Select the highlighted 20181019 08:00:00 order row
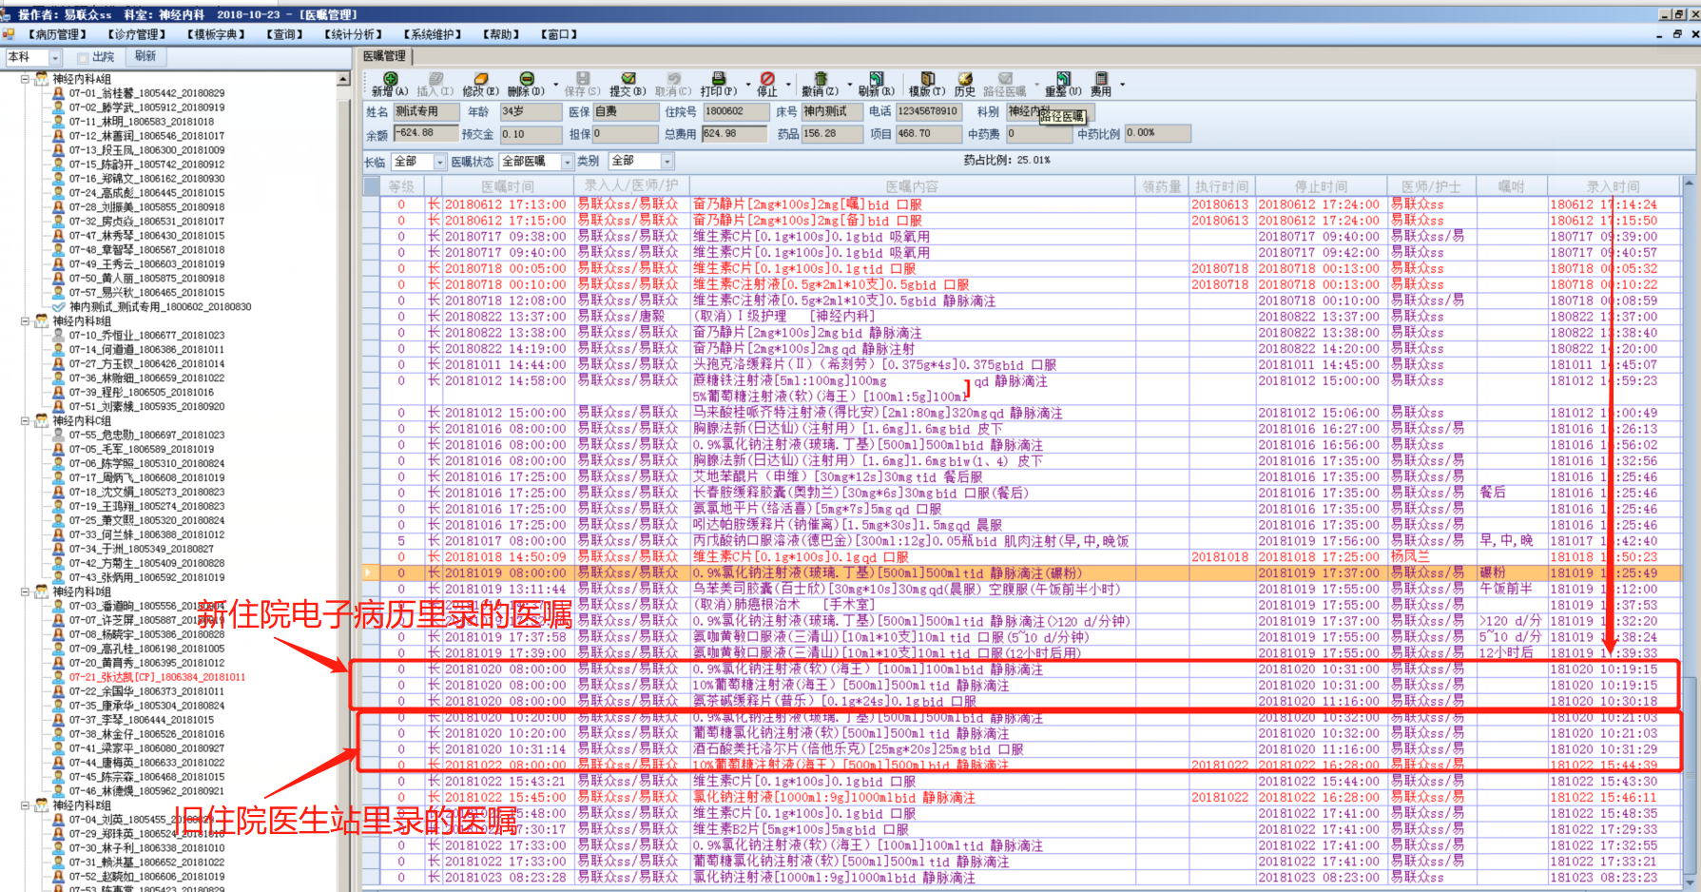The width and height of the screenshot is (1701, 892). pos(1023,573)
